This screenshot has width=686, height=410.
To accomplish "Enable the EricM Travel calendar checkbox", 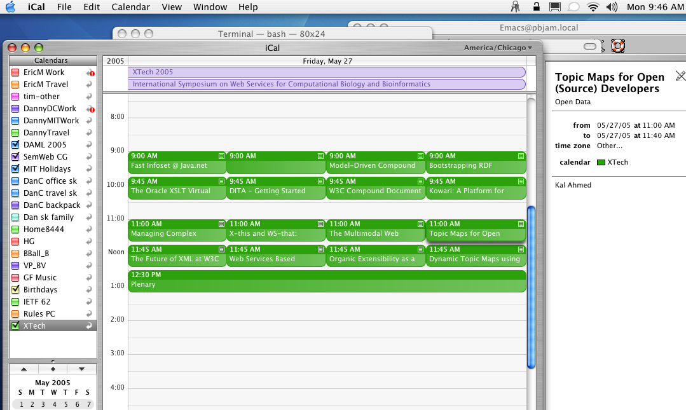I will (15, 85).
